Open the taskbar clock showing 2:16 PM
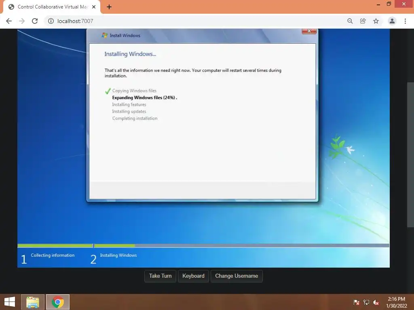 (396, 302)
